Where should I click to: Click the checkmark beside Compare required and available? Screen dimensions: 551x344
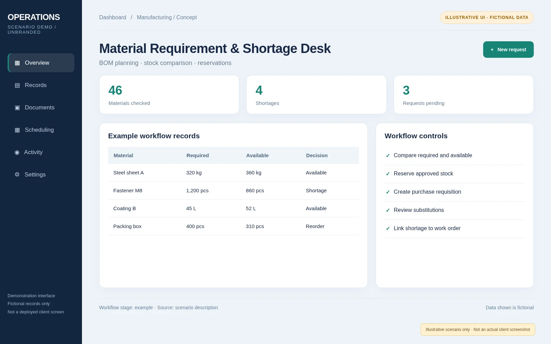tap(388, 155)
